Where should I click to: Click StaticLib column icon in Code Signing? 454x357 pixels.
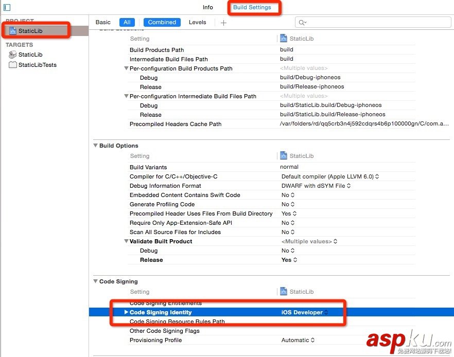[284, 291]
